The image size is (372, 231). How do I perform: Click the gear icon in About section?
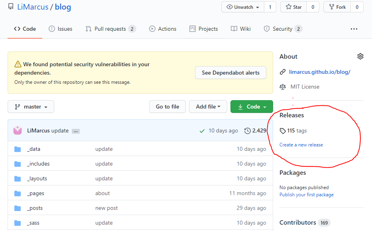360,56
